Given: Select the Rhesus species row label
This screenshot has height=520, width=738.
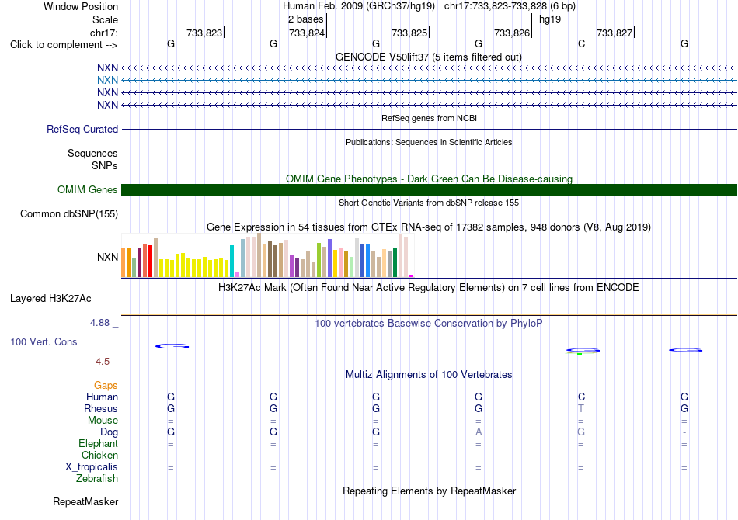Looking at the screenshot, I should coord(101,408).
